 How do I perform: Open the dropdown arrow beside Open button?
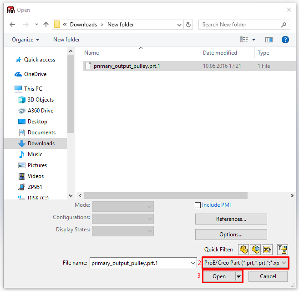[238, 276]
